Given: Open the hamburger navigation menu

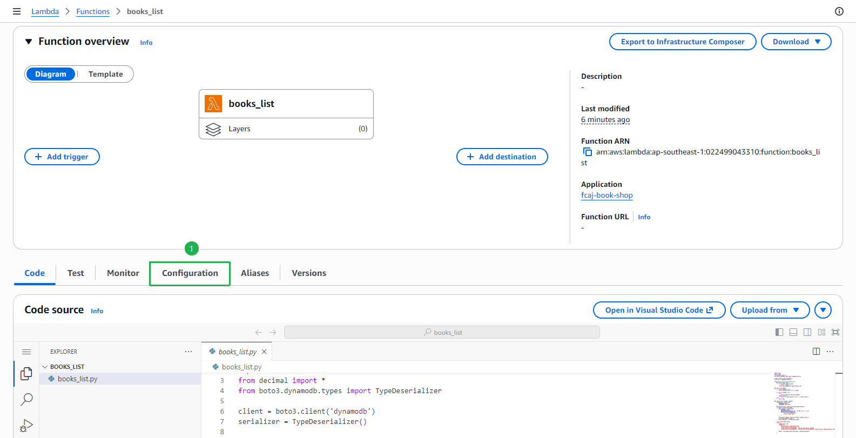Looking at the screenshot, I should pyautogui.click(x=17, y=11).
